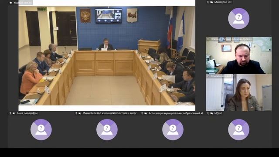Click the Малый зал ЗС name label
Viewport: 279px width, 157px height.
click(x=23, y=3)
